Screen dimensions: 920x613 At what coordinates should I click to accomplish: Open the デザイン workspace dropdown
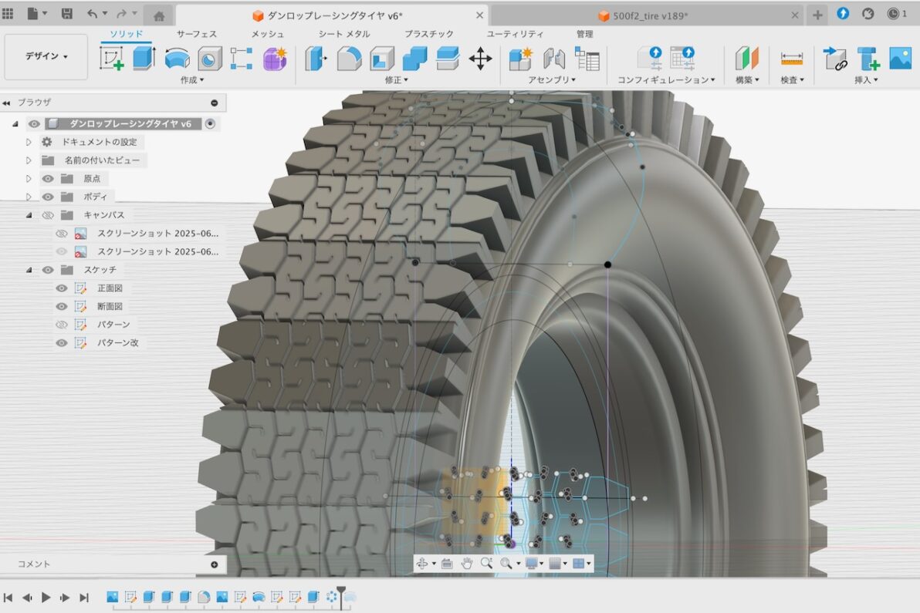(x=46, y=56)
